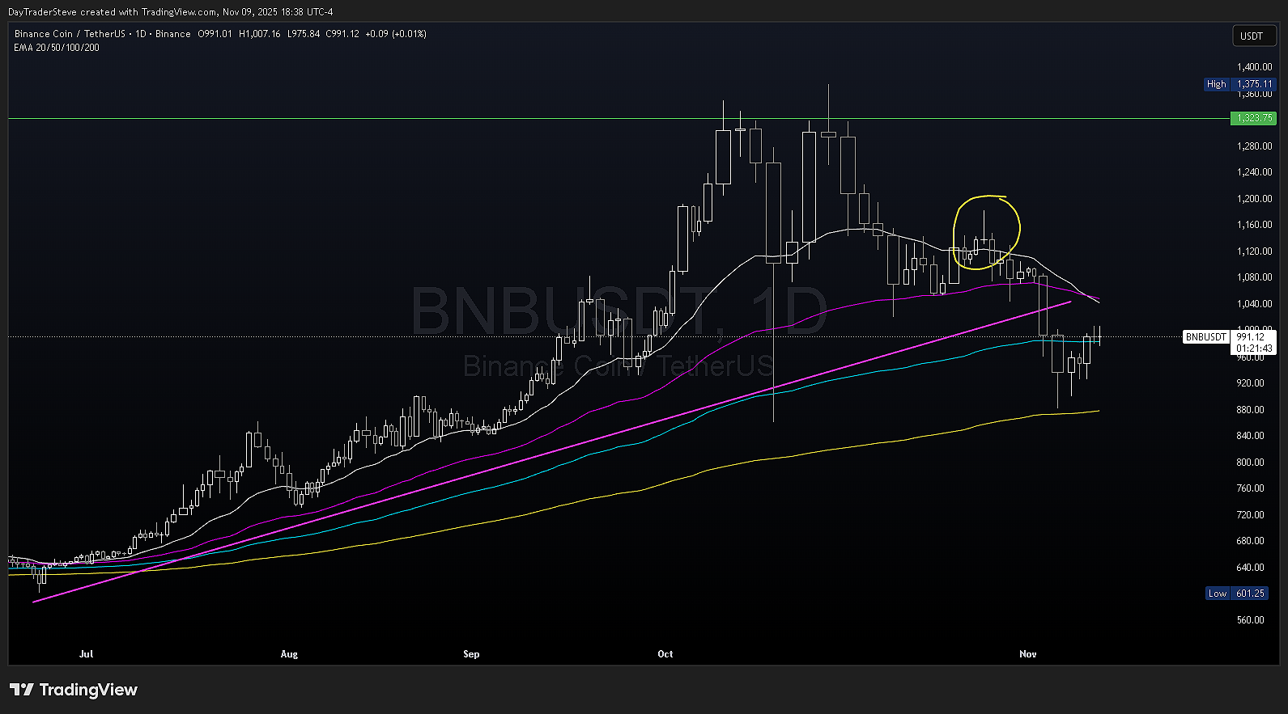Click the 880.00 price axis label
This screenshot has width=1288, height=714.
[1250, 410]
